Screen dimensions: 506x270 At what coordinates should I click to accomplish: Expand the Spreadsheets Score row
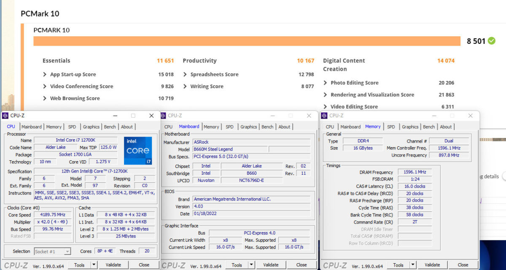pyautogui.click(x=185, y=74)
